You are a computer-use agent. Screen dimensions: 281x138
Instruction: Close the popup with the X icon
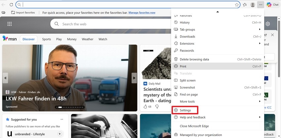coord(272,35)
